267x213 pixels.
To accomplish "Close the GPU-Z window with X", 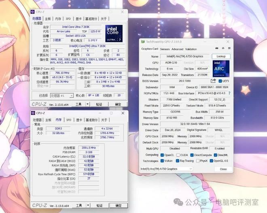I will 228,42.
